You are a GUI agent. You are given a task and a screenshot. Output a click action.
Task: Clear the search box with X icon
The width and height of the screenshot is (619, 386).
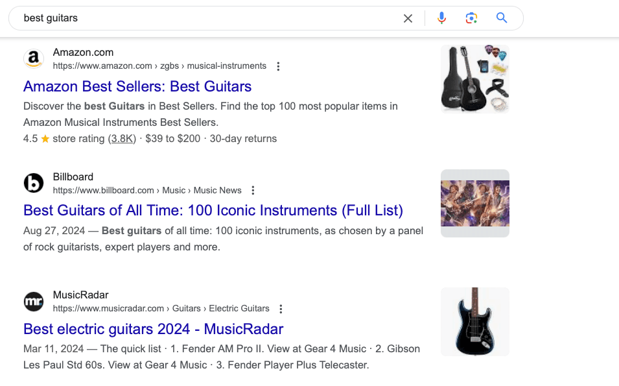(x=408, y=18)
